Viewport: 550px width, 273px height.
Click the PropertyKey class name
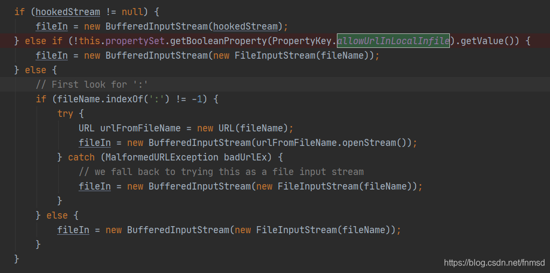click(302, 41)
